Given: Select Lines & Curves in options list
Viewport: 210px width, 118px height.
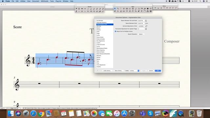Looking at the screenshot, I should [x=105, y=45].
